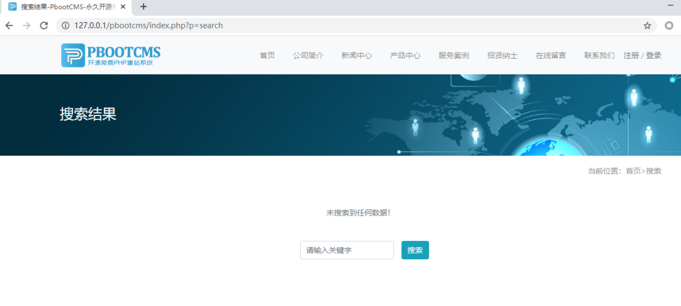Close the 搜索结果 browser tab

click(123, 6)
